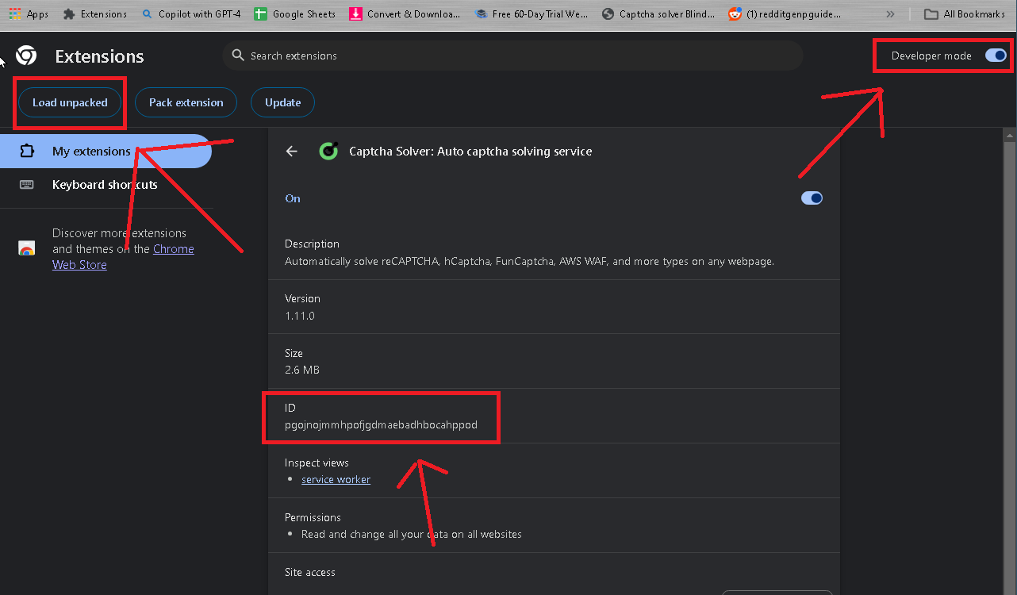
Task: Click the Pack extension button
Action: tap(186, 102)
